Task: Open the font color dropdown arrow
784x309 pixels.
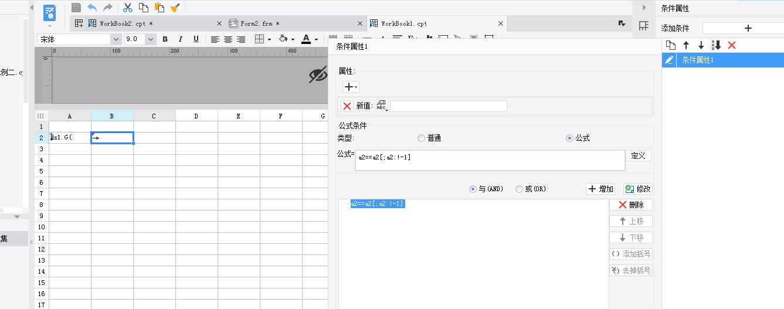Action: [x=316, y=40]
